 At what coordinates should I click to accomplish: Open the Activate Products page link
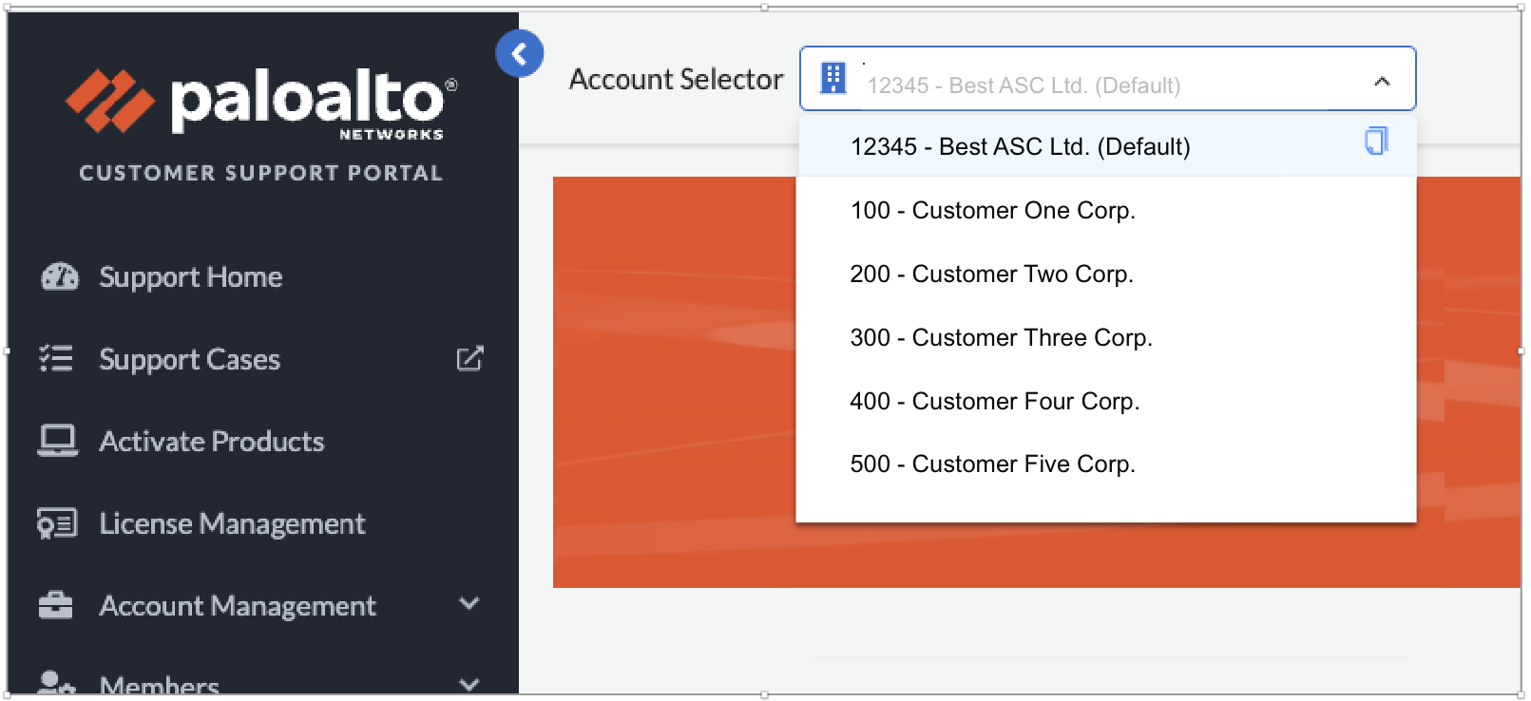coord(212,442)
